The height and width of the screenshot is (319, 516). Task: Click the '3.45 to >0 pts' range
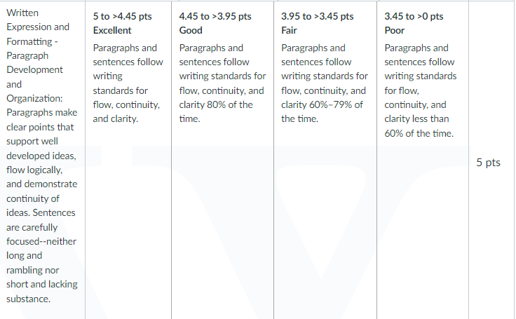click(414, 16)
